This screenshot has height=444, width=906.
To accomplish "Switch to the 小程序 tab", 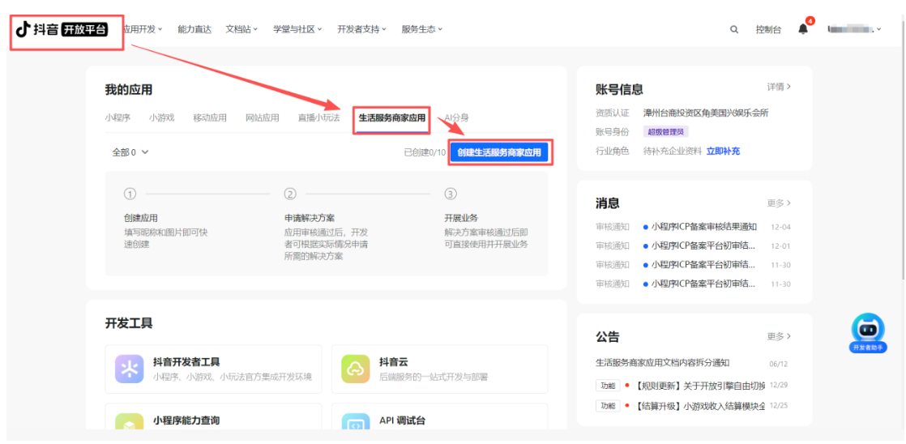I will tap(118, 117).
